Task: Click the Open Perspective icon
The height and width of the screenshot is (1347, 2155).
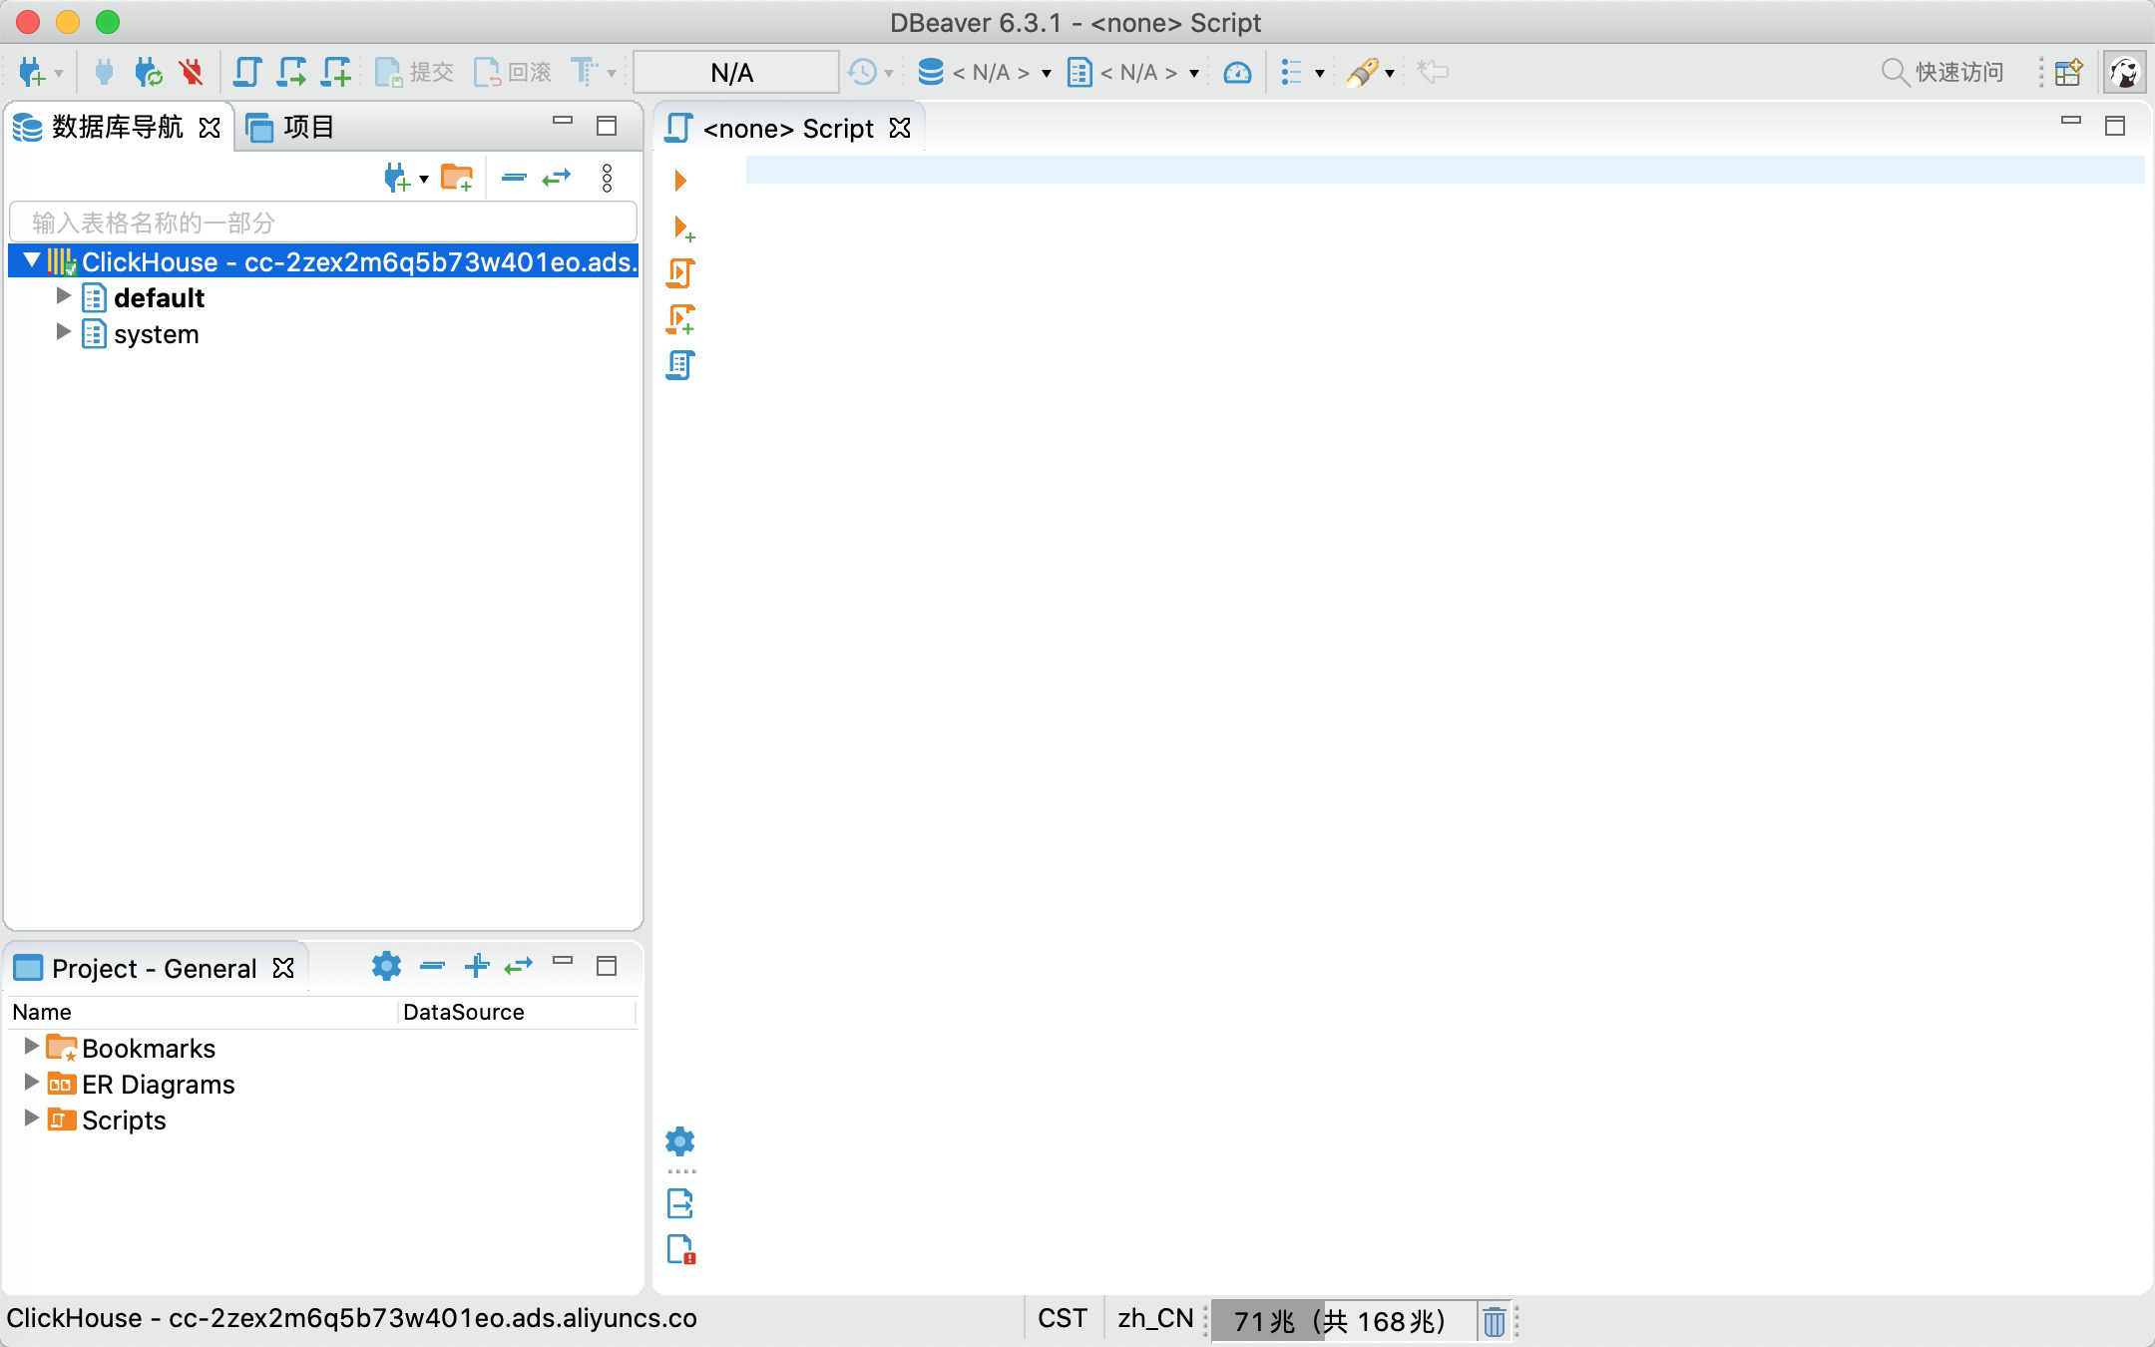Action: click(2068, 72)
